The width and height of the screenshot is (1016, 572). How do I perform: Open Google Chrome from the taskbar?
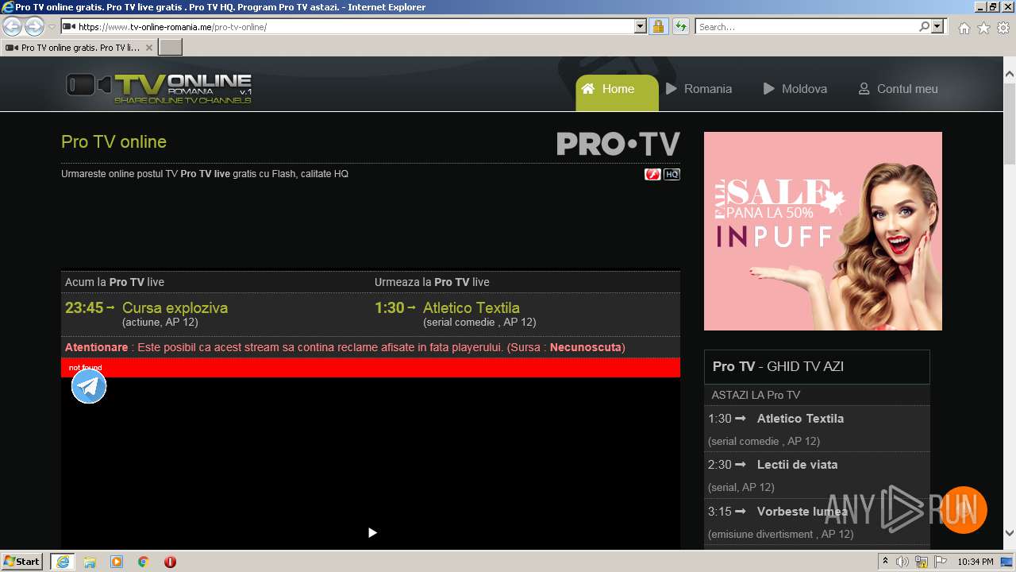[x=144, y=562]
